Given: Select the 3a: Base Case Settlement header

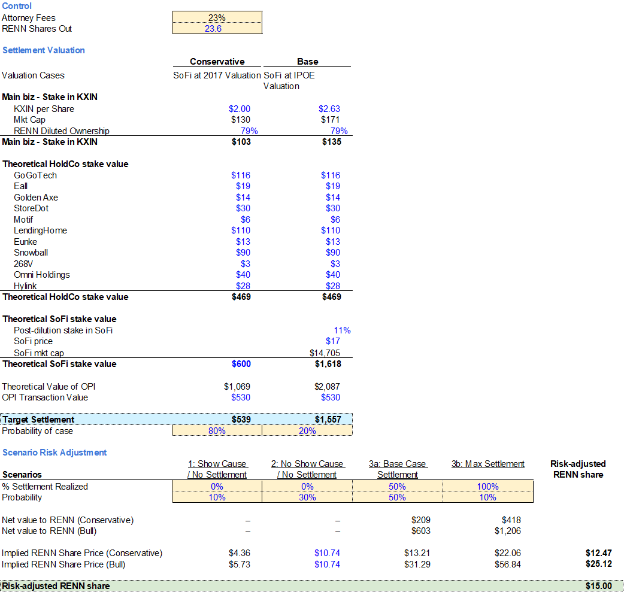Looking at the screenshot, I should [x=398, y=469].
